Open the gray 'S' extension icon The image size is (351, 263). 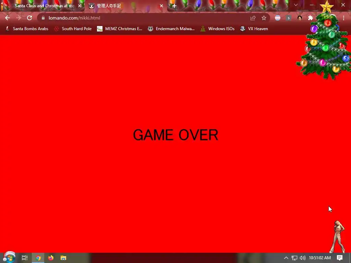point(289,18)
